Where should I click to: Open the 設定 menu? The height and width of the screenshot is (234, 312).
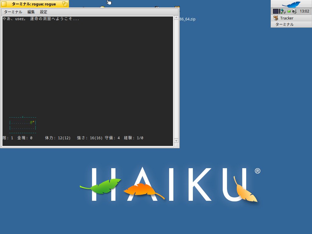point(44,12)
